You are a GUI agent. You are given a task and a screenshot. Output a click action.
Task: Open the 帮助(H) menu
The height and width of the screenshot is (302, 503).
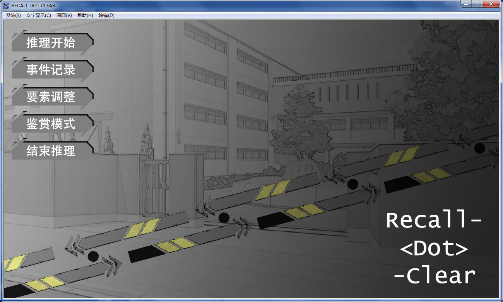pyautogui.click(x=85, y=15)
